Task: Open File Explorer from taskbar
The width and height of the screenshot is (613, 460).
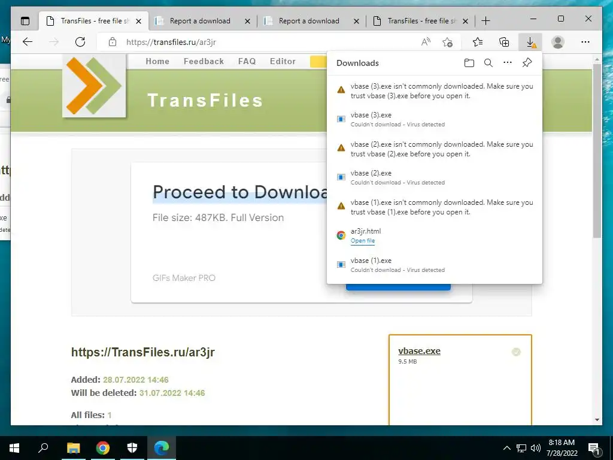Action: 73,448
